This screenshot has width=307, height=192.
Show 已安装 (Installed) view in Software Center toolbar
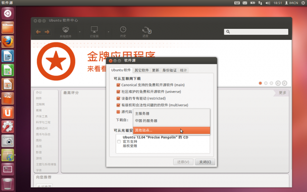pos(94,32)
